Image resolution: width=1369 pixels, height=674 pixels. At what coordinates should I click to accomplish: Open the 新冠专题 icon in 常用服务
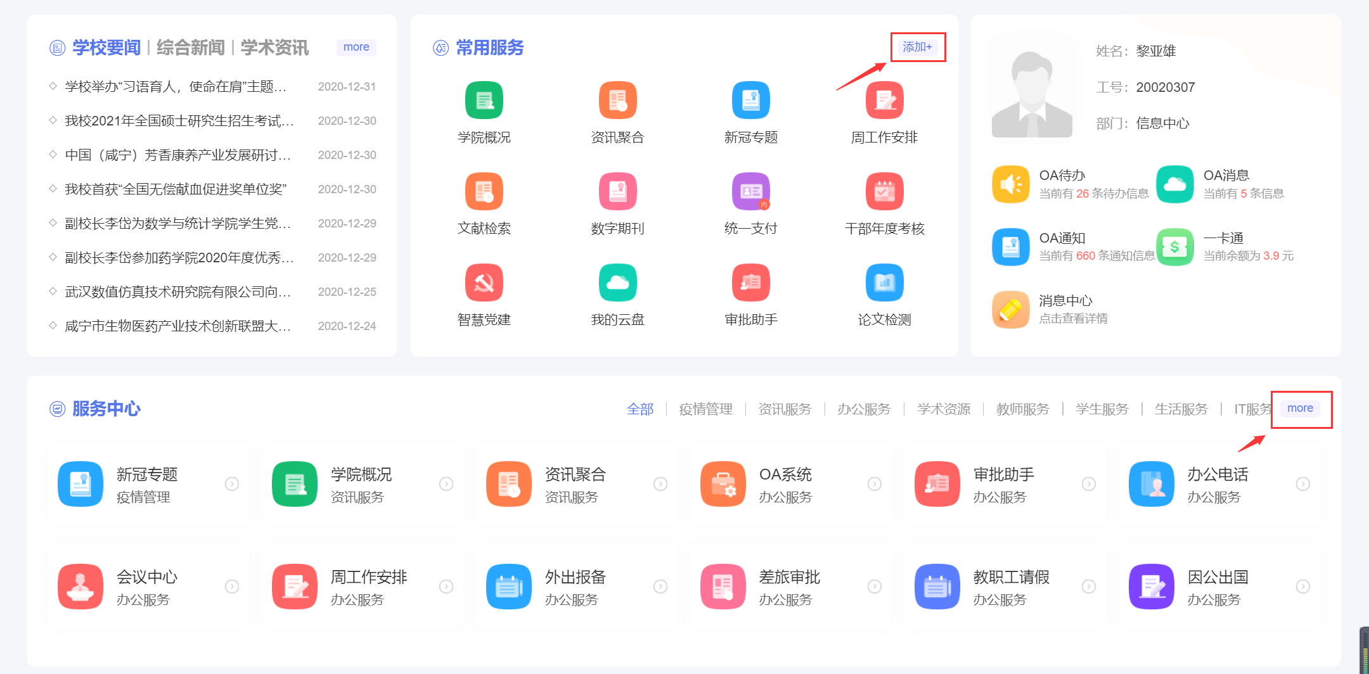(x=751, y=100)
